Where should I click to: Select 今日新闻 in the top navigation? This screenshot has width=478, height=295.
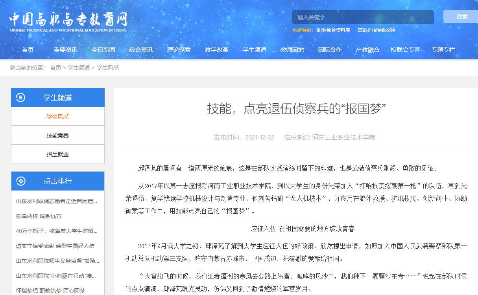coord(103,50)
